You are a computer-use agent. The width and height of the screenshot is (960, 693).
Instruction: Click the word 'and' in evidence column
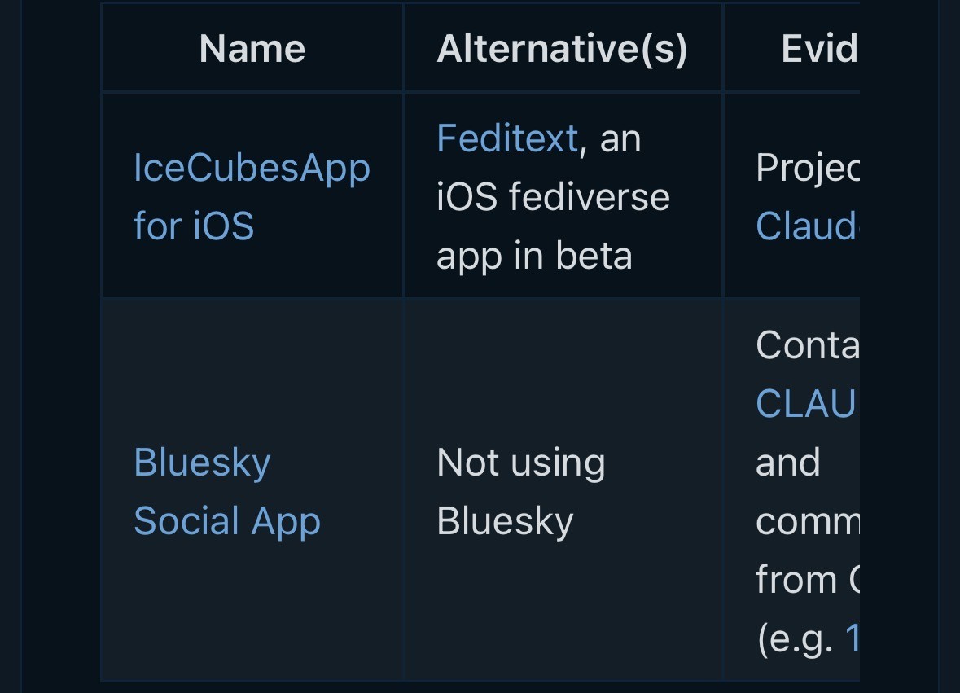tap(787, 463)
